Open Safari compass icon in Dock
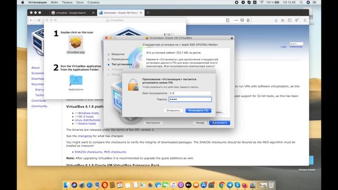 point(89,185)
